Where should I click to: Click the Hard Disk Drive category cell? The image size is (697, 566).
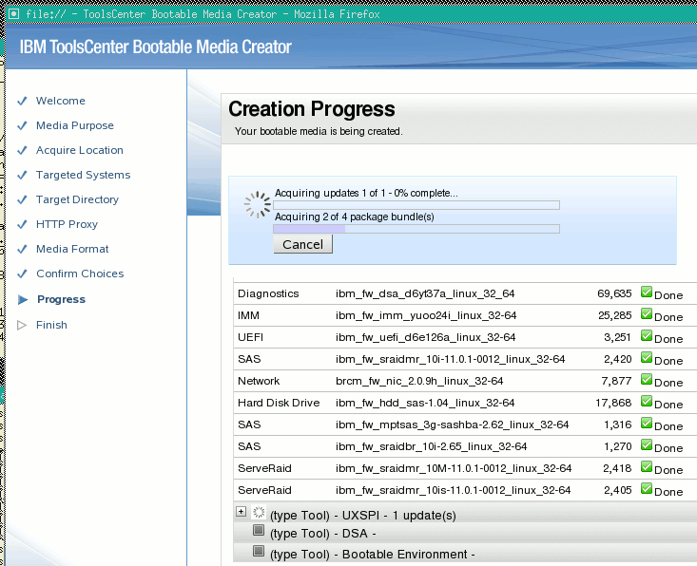pos(279,403)
